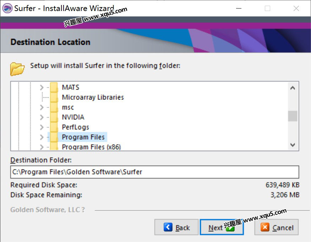311x242 pixels.
Task: Click the MATS folder icon
Action: coord(54,87)
